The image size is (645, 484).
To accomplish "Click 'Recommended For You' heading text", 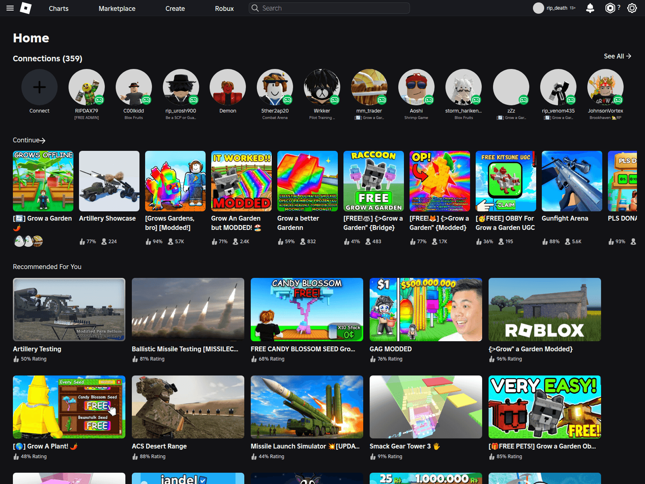I will click(47, 267).
